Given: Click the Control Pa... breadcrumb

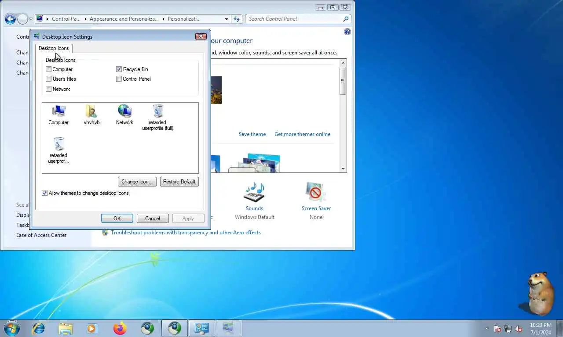Looking at the screenshot, I should 66,19.
